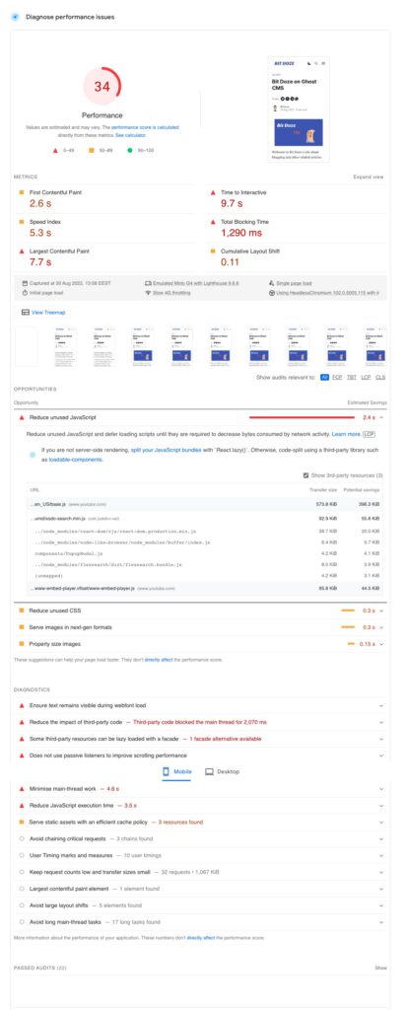The width and height of the screenshot is (406, 1010).
Task: Collapse the Reduce unused JavaScript section
Action: coord(381,417)
